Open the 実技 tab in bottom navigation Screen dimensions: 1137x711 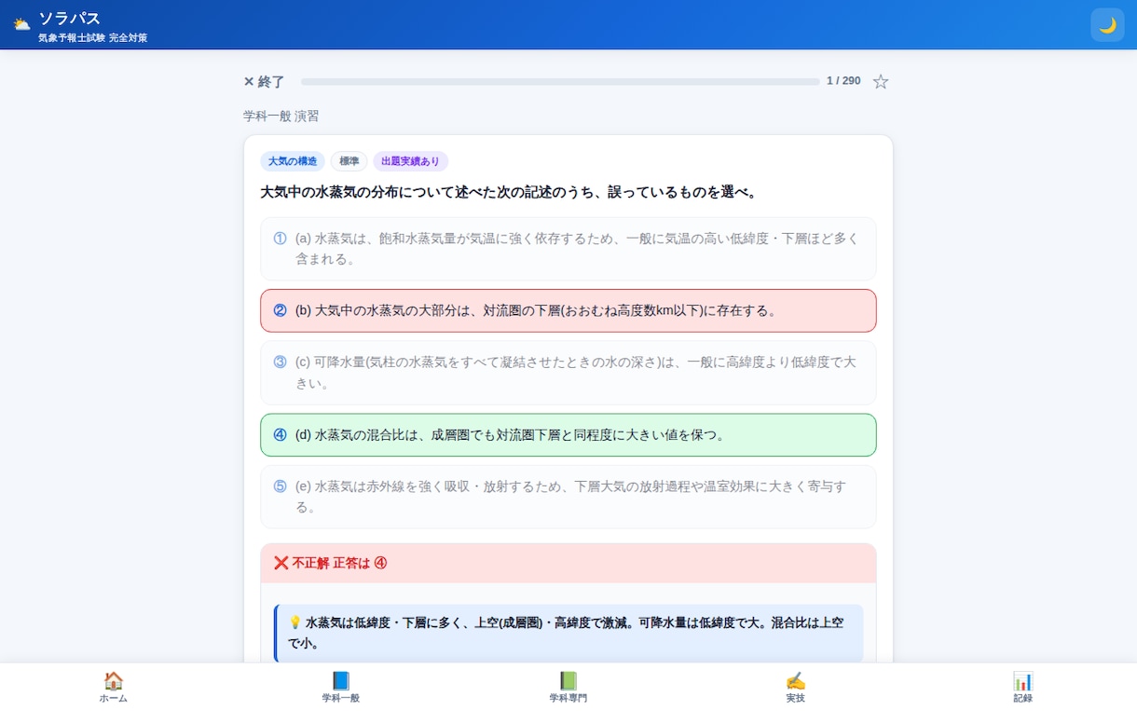[x=795, y=687]
